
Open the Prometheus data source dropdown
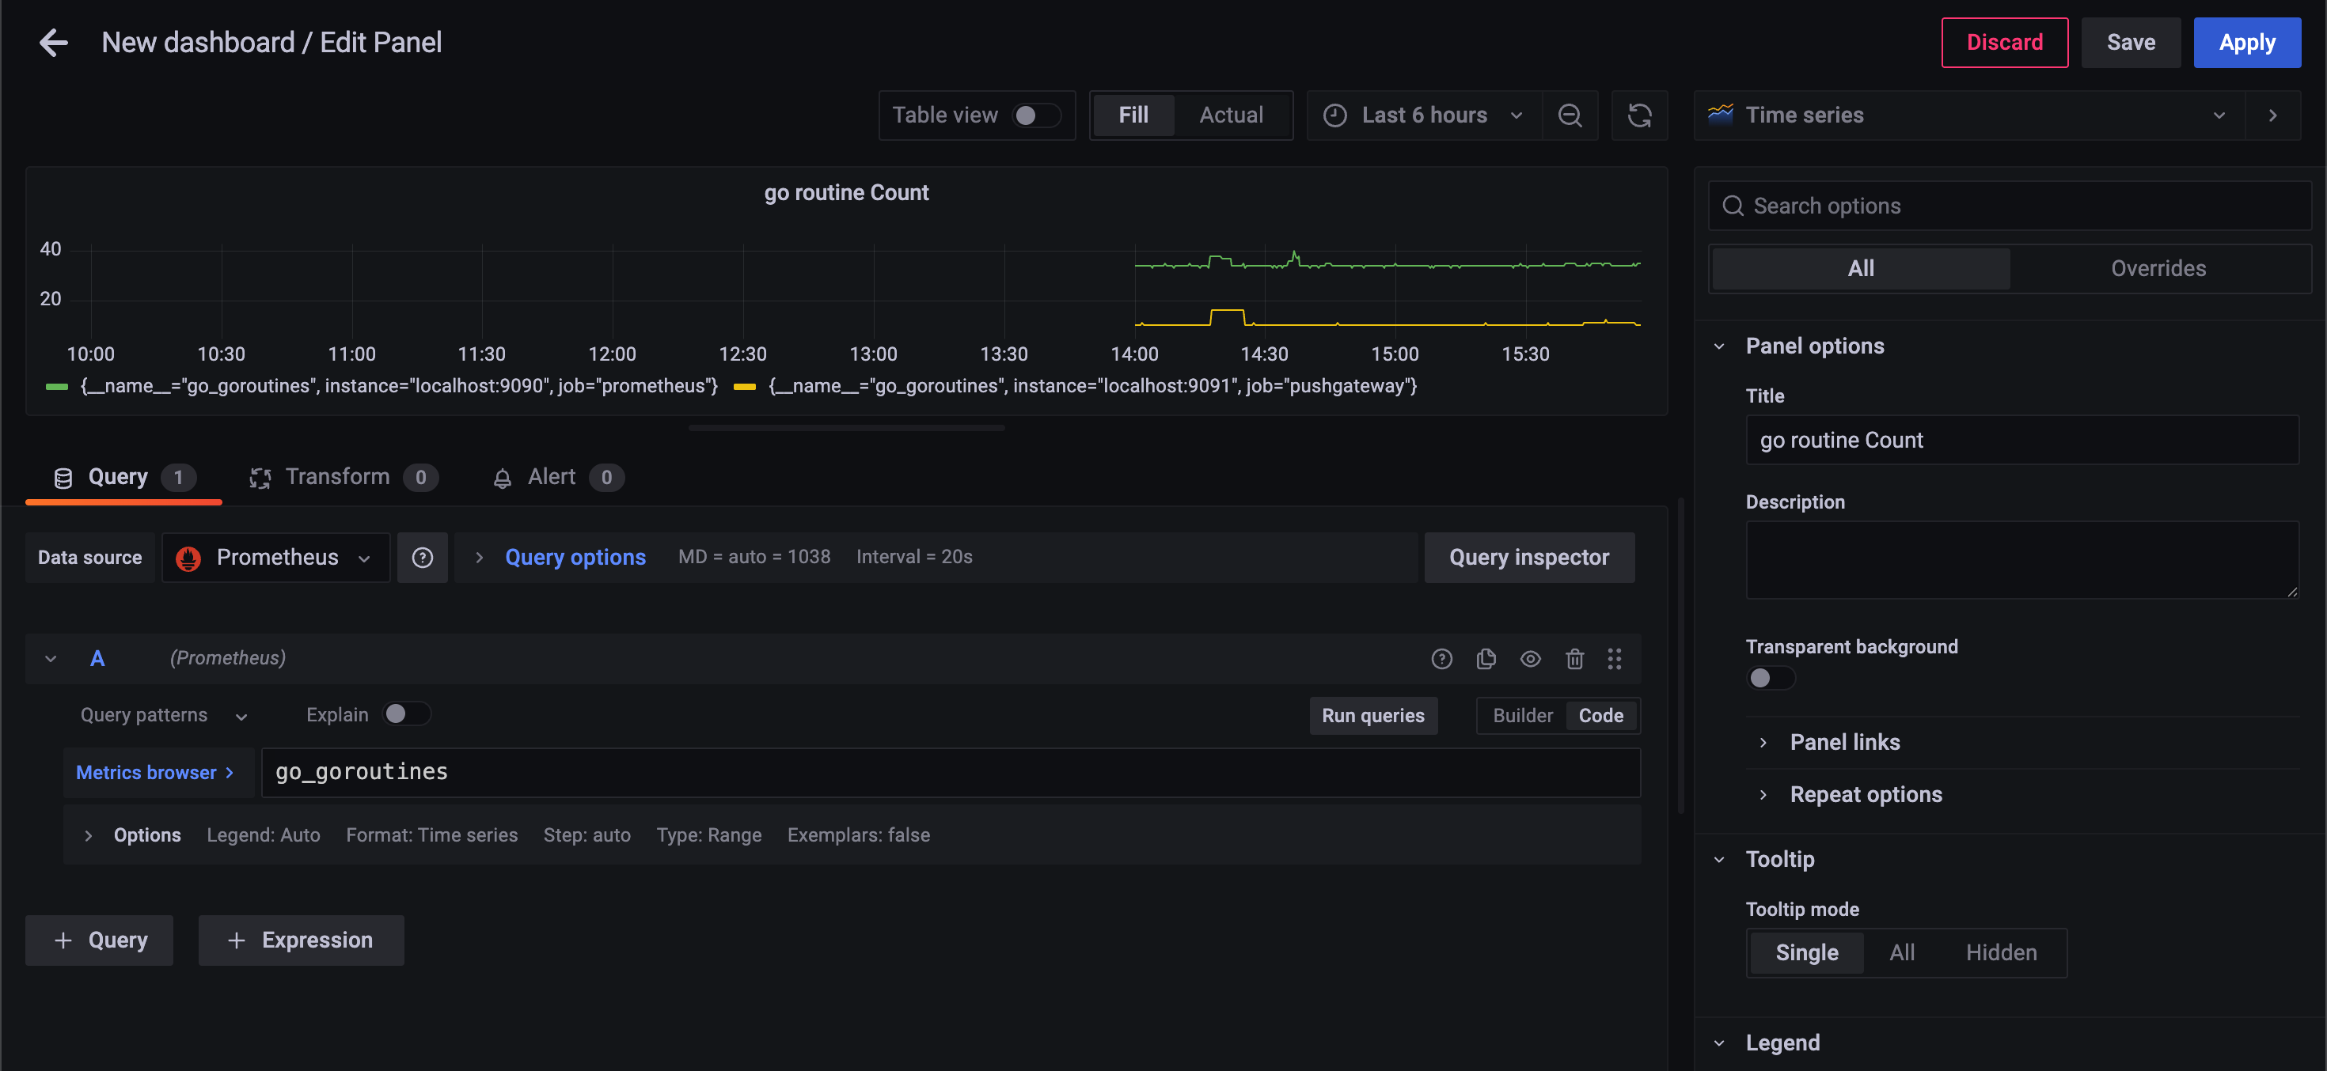[275, 557]
